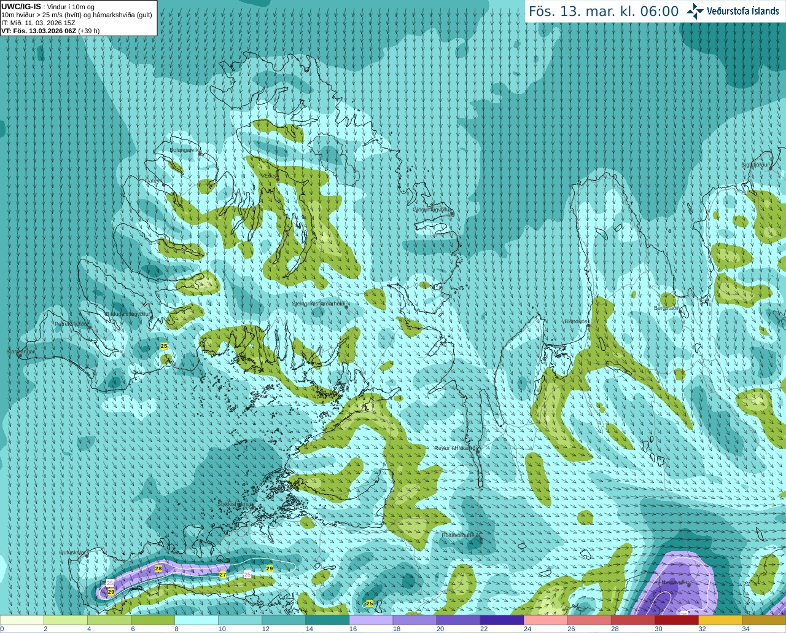Screen dimensions: 786x633
Task: Click the yellow 28 max gust marker
Action: 158,569
